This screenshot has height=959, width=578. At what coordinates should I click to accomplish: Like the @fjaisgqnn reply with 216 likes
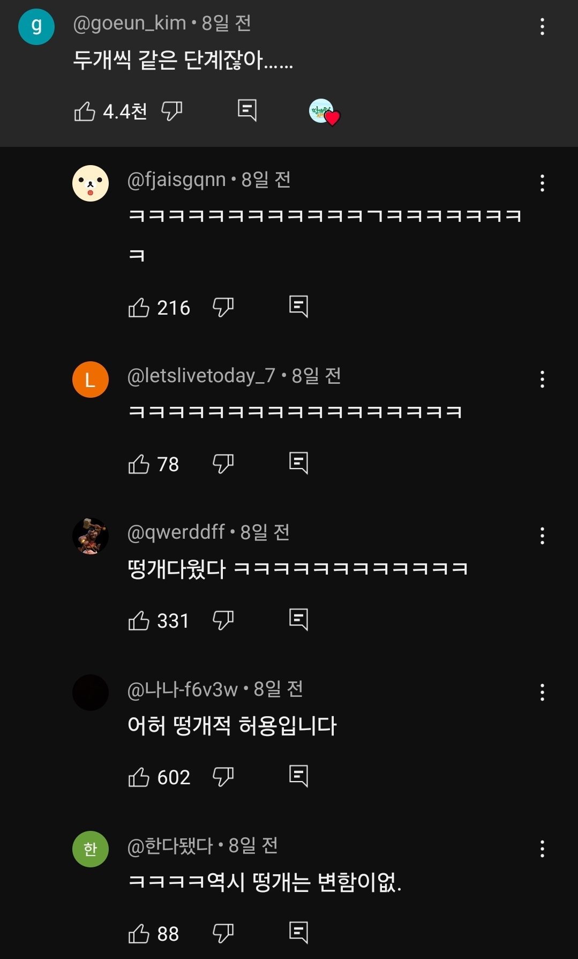[139, 308]
